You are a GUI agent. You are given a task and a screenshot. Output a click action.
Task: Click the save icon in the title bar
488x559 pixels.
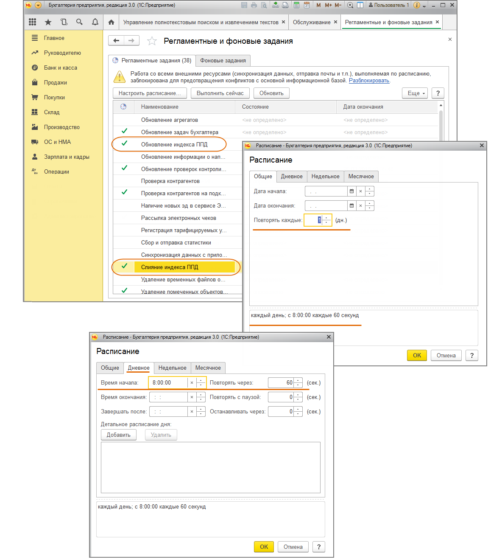244,5
